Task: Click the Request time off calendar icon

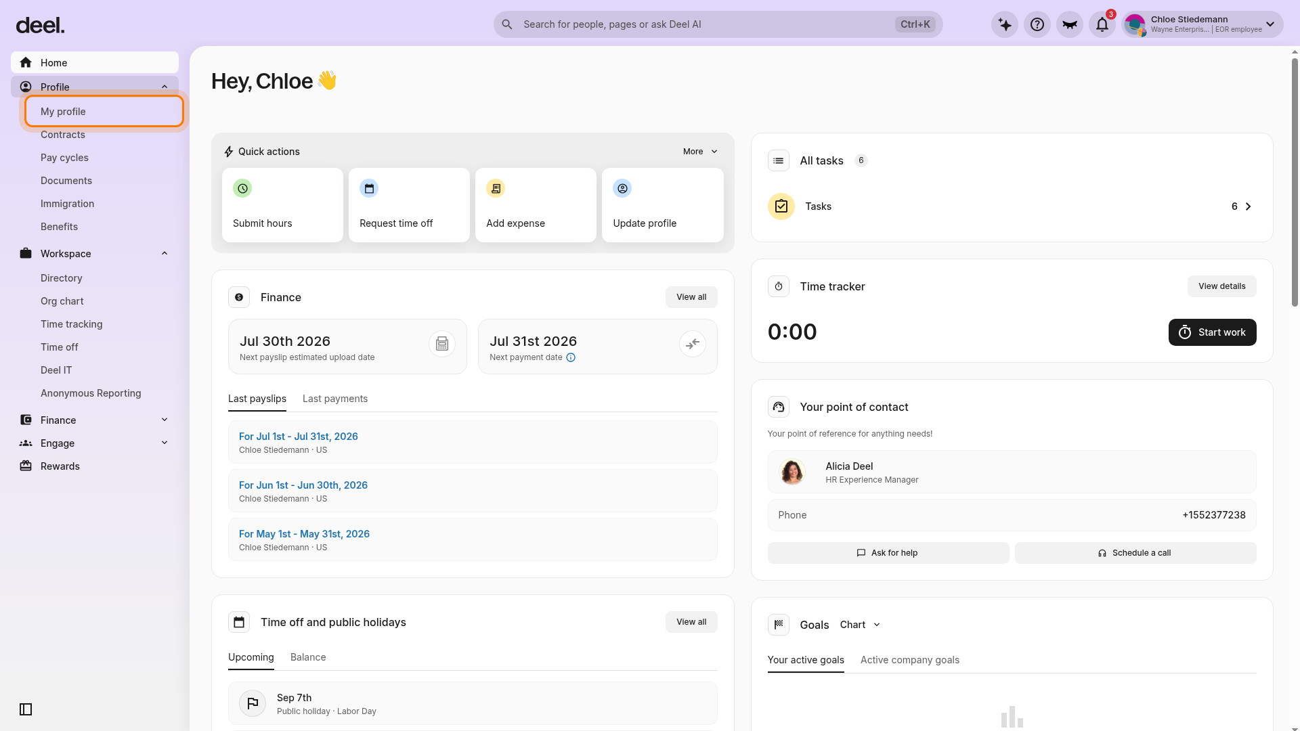Action: pyautogui.click(x=369, y=188)
